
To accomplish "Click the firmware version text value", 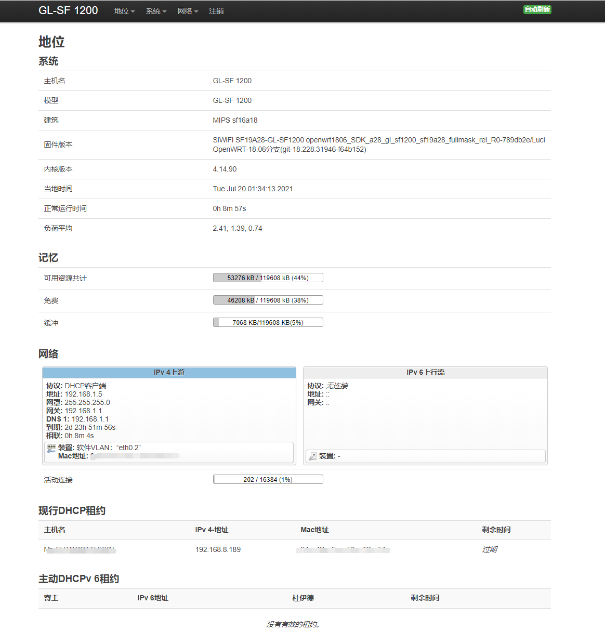I will click(378, 144).
